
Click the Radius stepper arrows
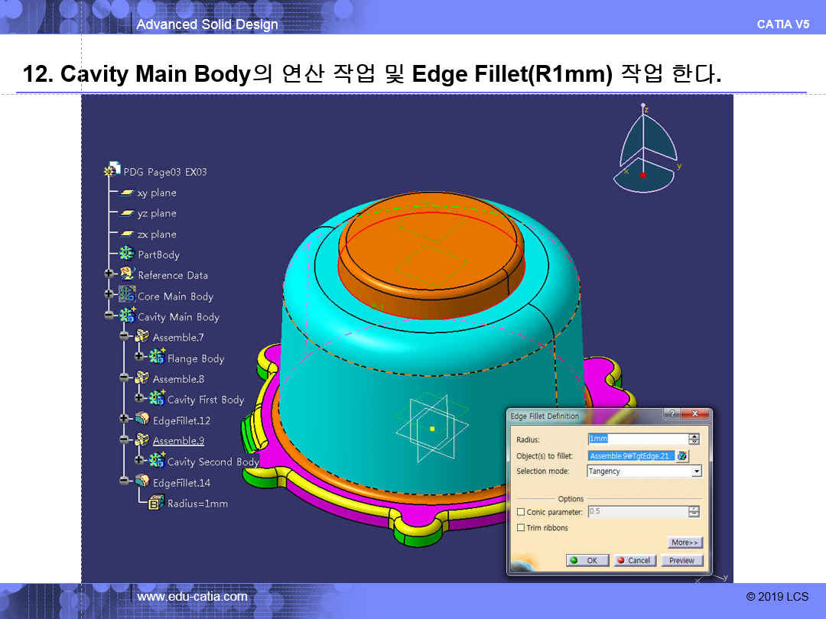[694, 439]
